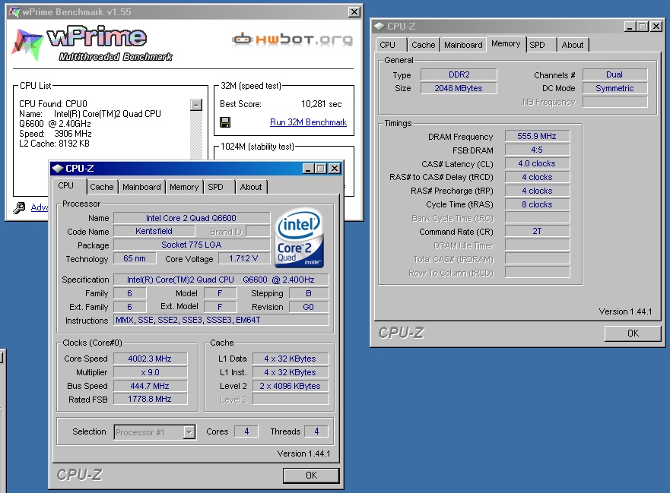This screenshot has width=670, height=493.
Task: Click the Socket 775 LGA package value
Action: coord(192,245)
